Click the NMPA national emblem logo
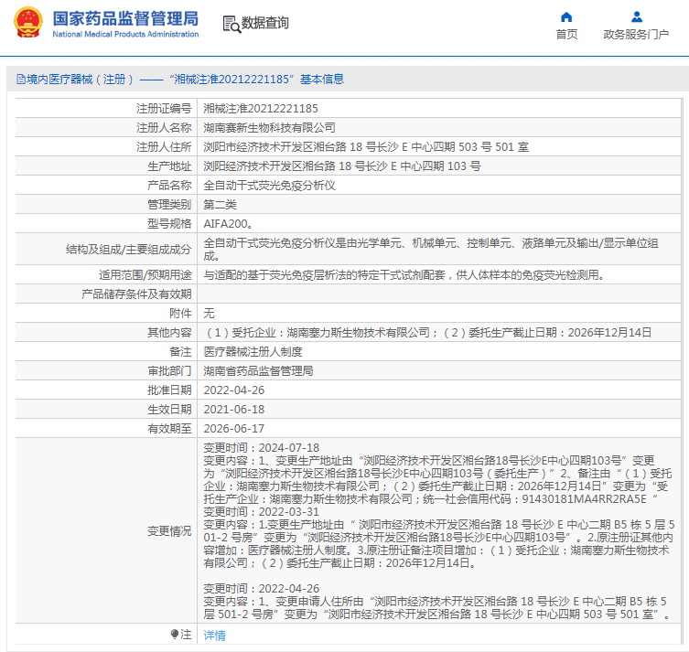This screenshot has height=652, width=689. click(x=27, y=23)
